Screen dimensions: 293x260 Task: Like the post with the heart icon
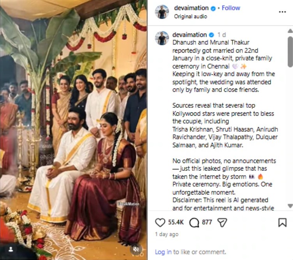pyautogui.click(x=160, y=222)
